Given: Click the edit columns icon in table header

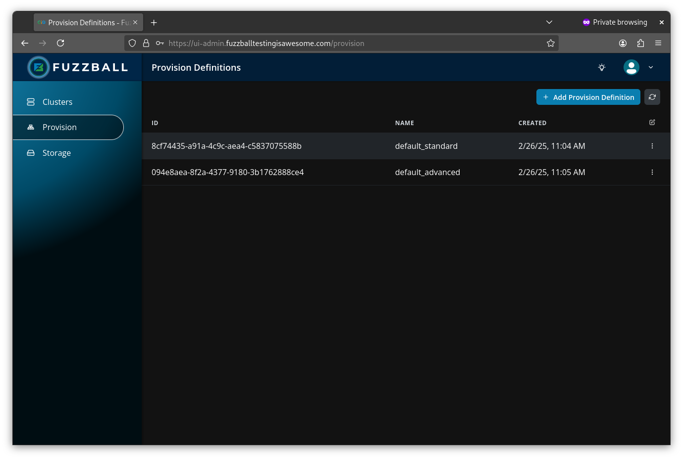Looking at the screenshot, I should point(652,122).
